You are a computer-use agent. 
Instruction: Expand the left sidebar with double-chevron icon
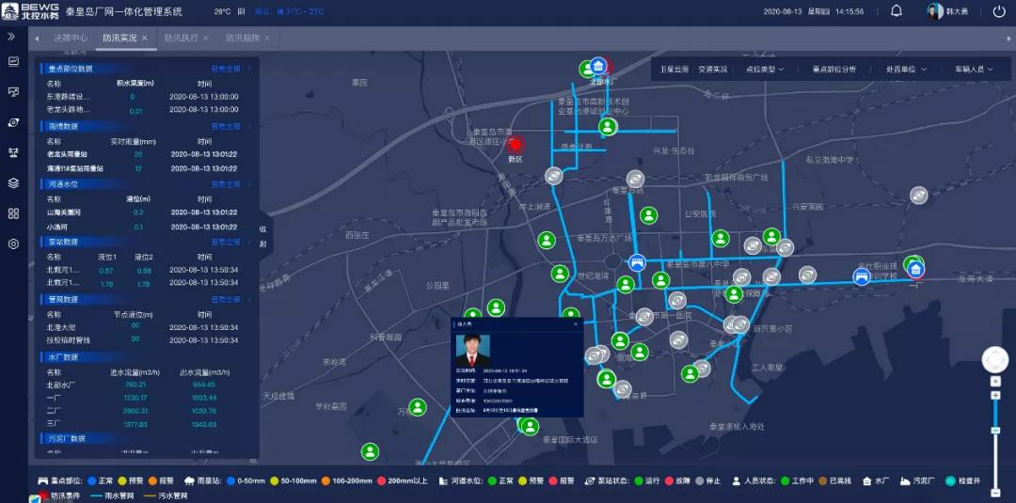click(x=12, y=37)
